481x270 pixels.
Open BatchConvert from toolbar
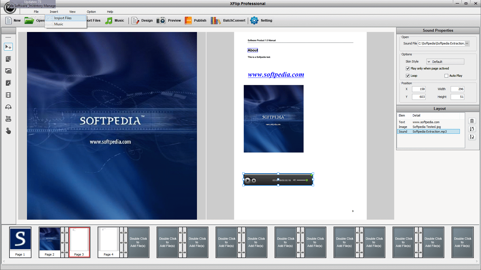click(228, 21)
